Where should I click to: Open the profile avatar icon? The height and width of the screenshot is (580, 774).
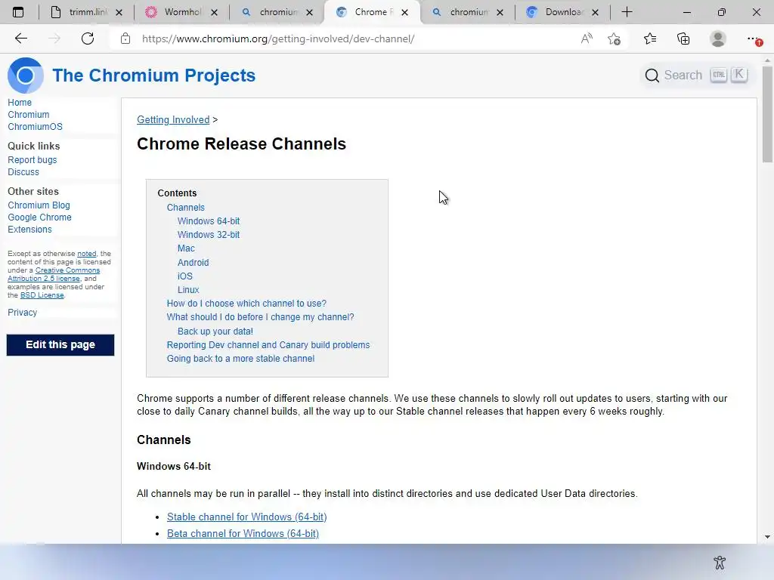[718, 39]
